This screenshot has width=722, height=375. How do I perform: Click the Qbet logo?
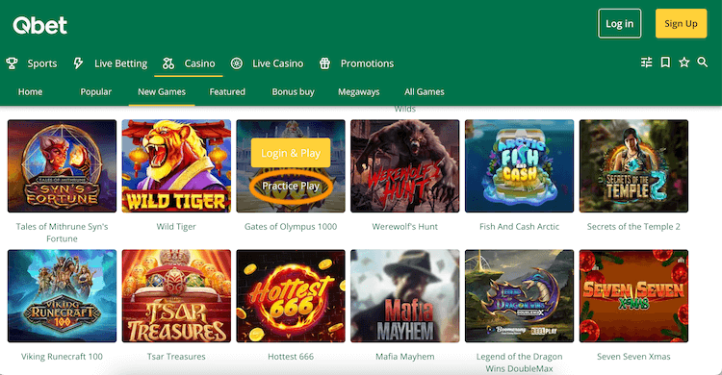pyautogui.click(x=40, y=25)
